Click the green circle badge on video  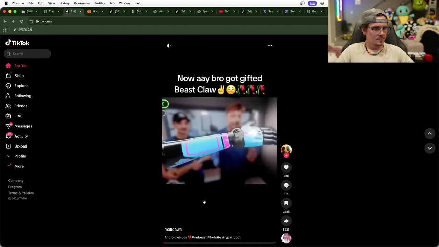pyautogui.click(x=165, y=104)
